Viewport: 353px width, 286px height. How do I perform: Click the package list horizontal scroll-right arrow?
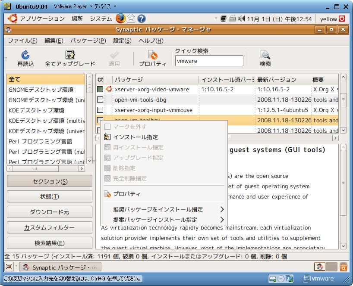coord(335,138)
